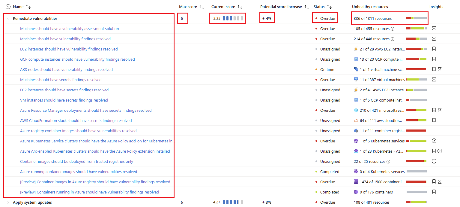Open EC2 instances should have secrets findings resolved

click(x=64, y=90)
